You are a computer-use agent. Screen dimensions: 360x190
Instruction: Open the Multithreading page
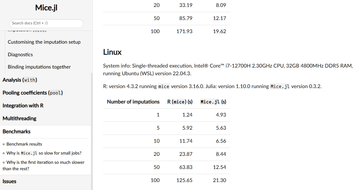(19, 118)
